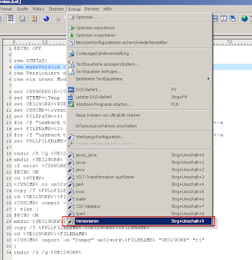Open the Skripten menu
Image resolution: width=252 pixels, height=260 pixels.
point(56,9)
